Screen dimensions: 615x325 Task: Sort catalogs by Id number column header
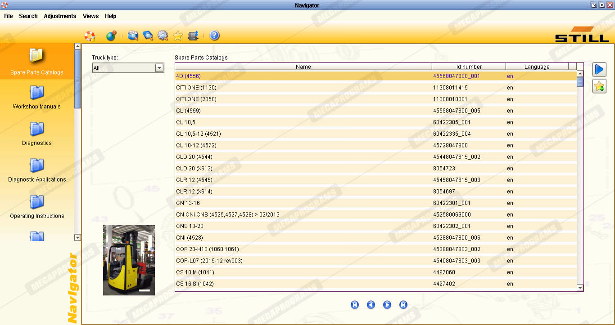[x=469, y=67]
